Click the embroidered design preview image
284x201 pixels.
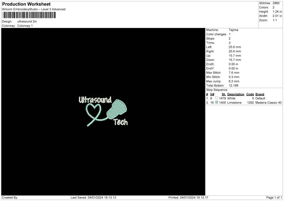pos(103,111)
